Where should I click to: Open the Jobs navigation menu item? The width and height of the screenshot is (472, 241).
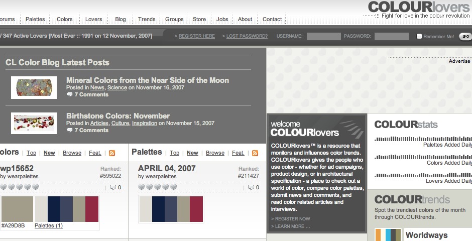point(222,19)
